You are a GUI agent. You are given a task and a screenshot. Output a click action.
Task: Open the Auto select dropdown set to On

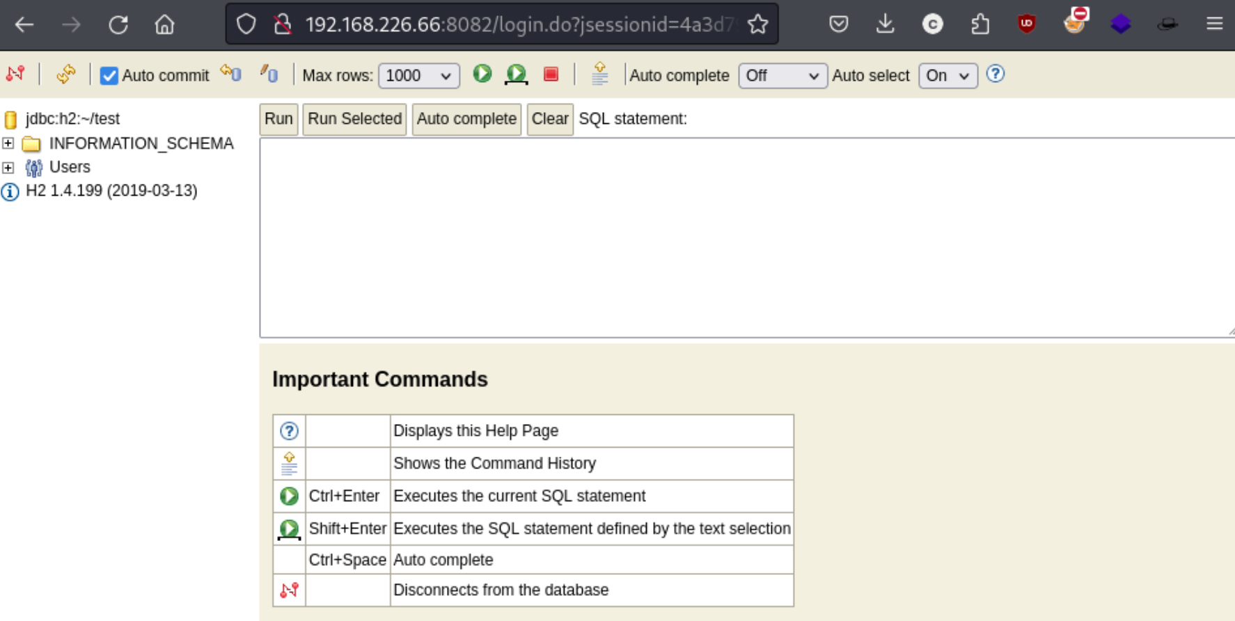pyautogui.click(x=948, y=75)
